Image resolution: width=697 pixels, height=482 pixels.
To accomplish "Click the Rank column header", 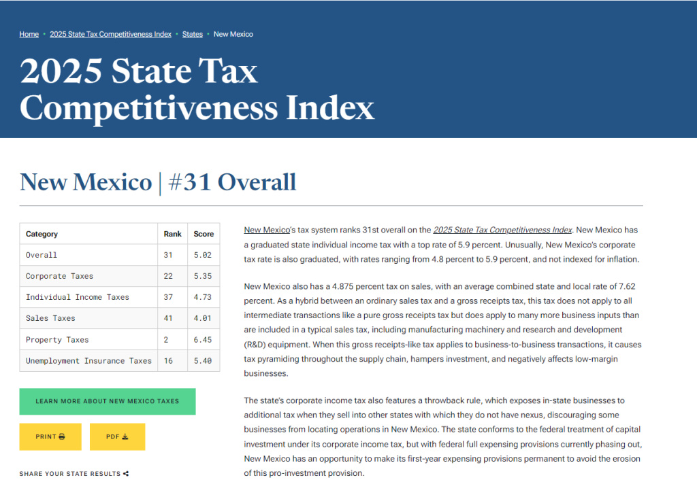I will pyautogui.click(x=172, y=234).
